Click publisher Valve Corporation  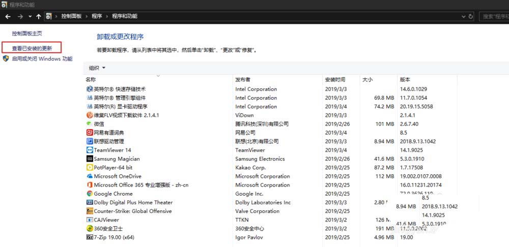coord(258,211)
